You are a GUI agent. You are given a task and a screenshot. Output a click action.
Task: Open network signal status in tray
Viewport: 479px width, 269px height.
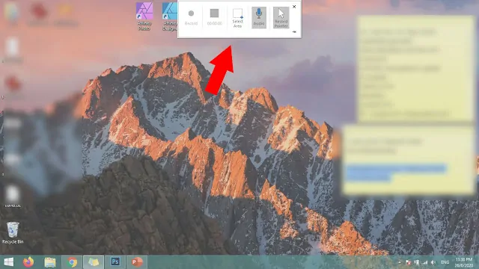(x=425, y=262)
